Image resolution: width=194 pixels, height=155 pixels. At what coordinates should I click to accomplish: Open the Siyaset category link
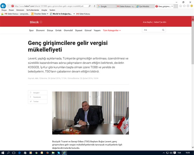79,30
